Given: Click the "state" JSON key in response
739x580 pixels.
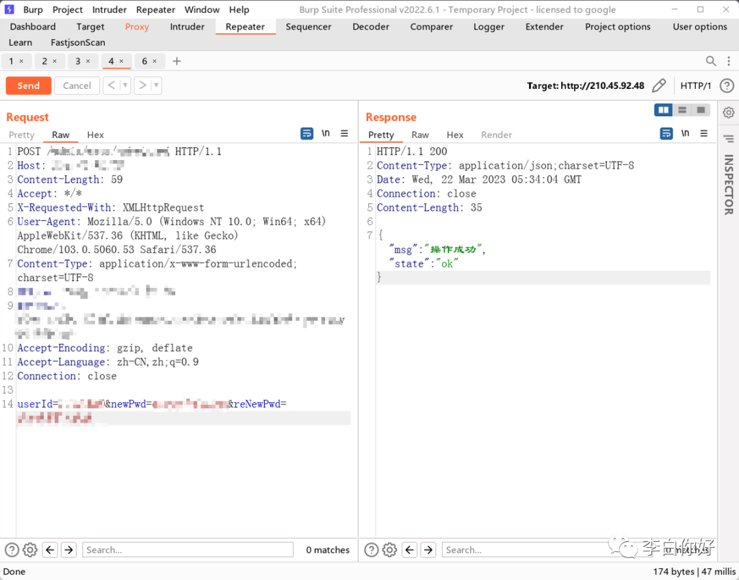Looking at the screenshot, I should (x=409, y=264).
